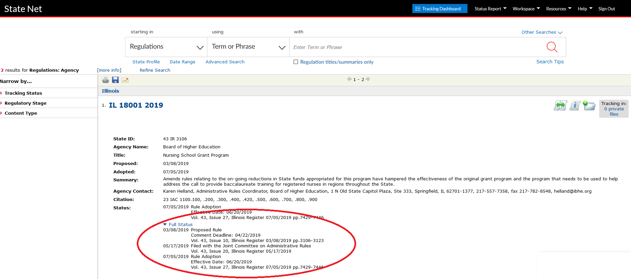Expand the Regulatory Stage filter
Image resolution: width=631 pixels, height=279 pixels.
[x=25, y=103]
